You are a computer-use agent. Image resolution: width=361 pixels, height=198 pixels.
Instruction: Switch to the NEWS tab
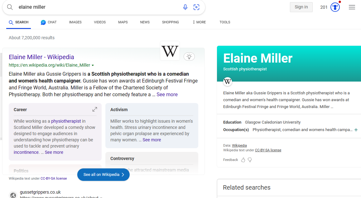pos(145,22)
